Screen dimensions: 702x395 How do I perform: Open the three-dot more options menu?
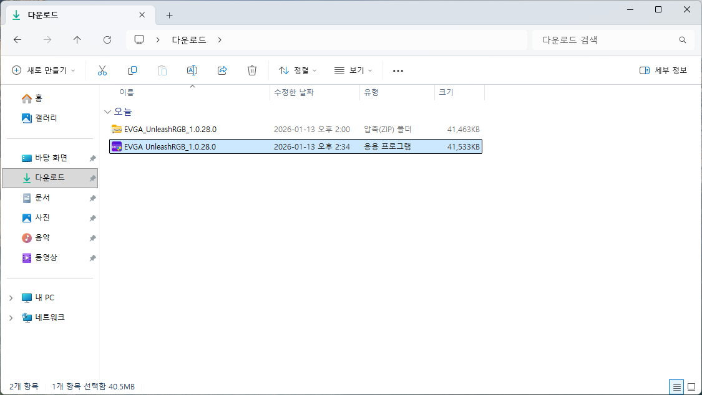[x=398, y=70]
